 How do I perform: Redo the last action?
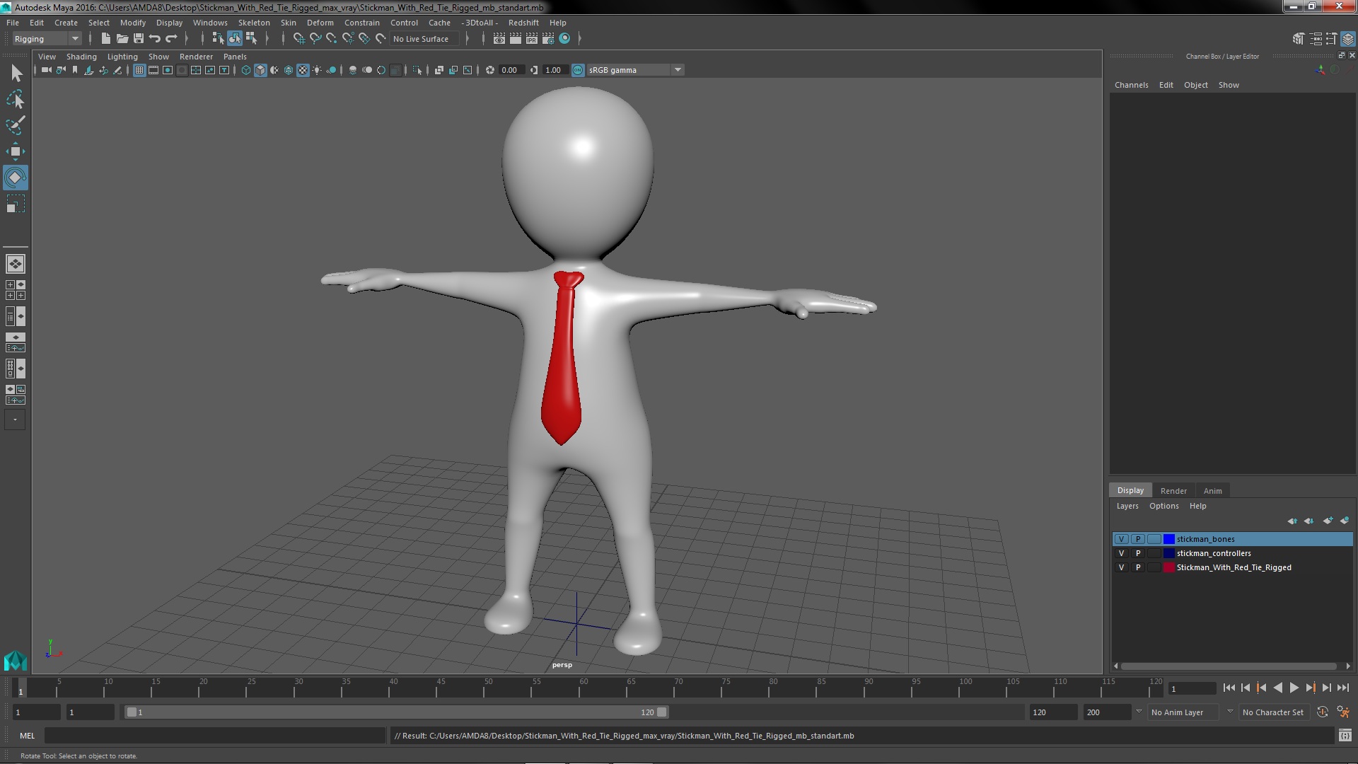click(171, 38)
